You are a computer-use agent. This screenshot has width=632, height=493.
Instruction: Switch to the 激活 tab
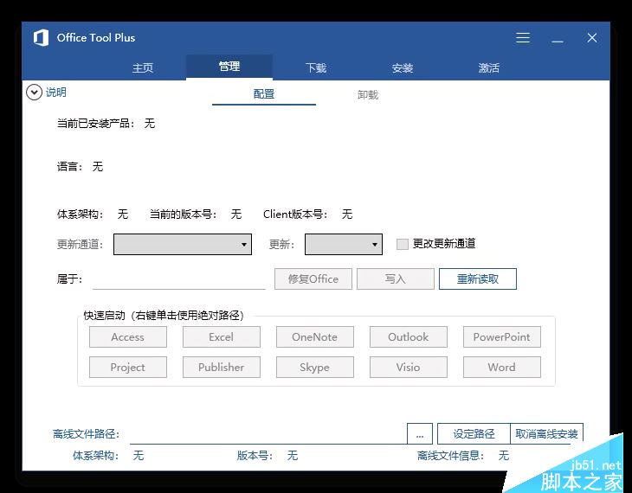(x=488, y=67)
